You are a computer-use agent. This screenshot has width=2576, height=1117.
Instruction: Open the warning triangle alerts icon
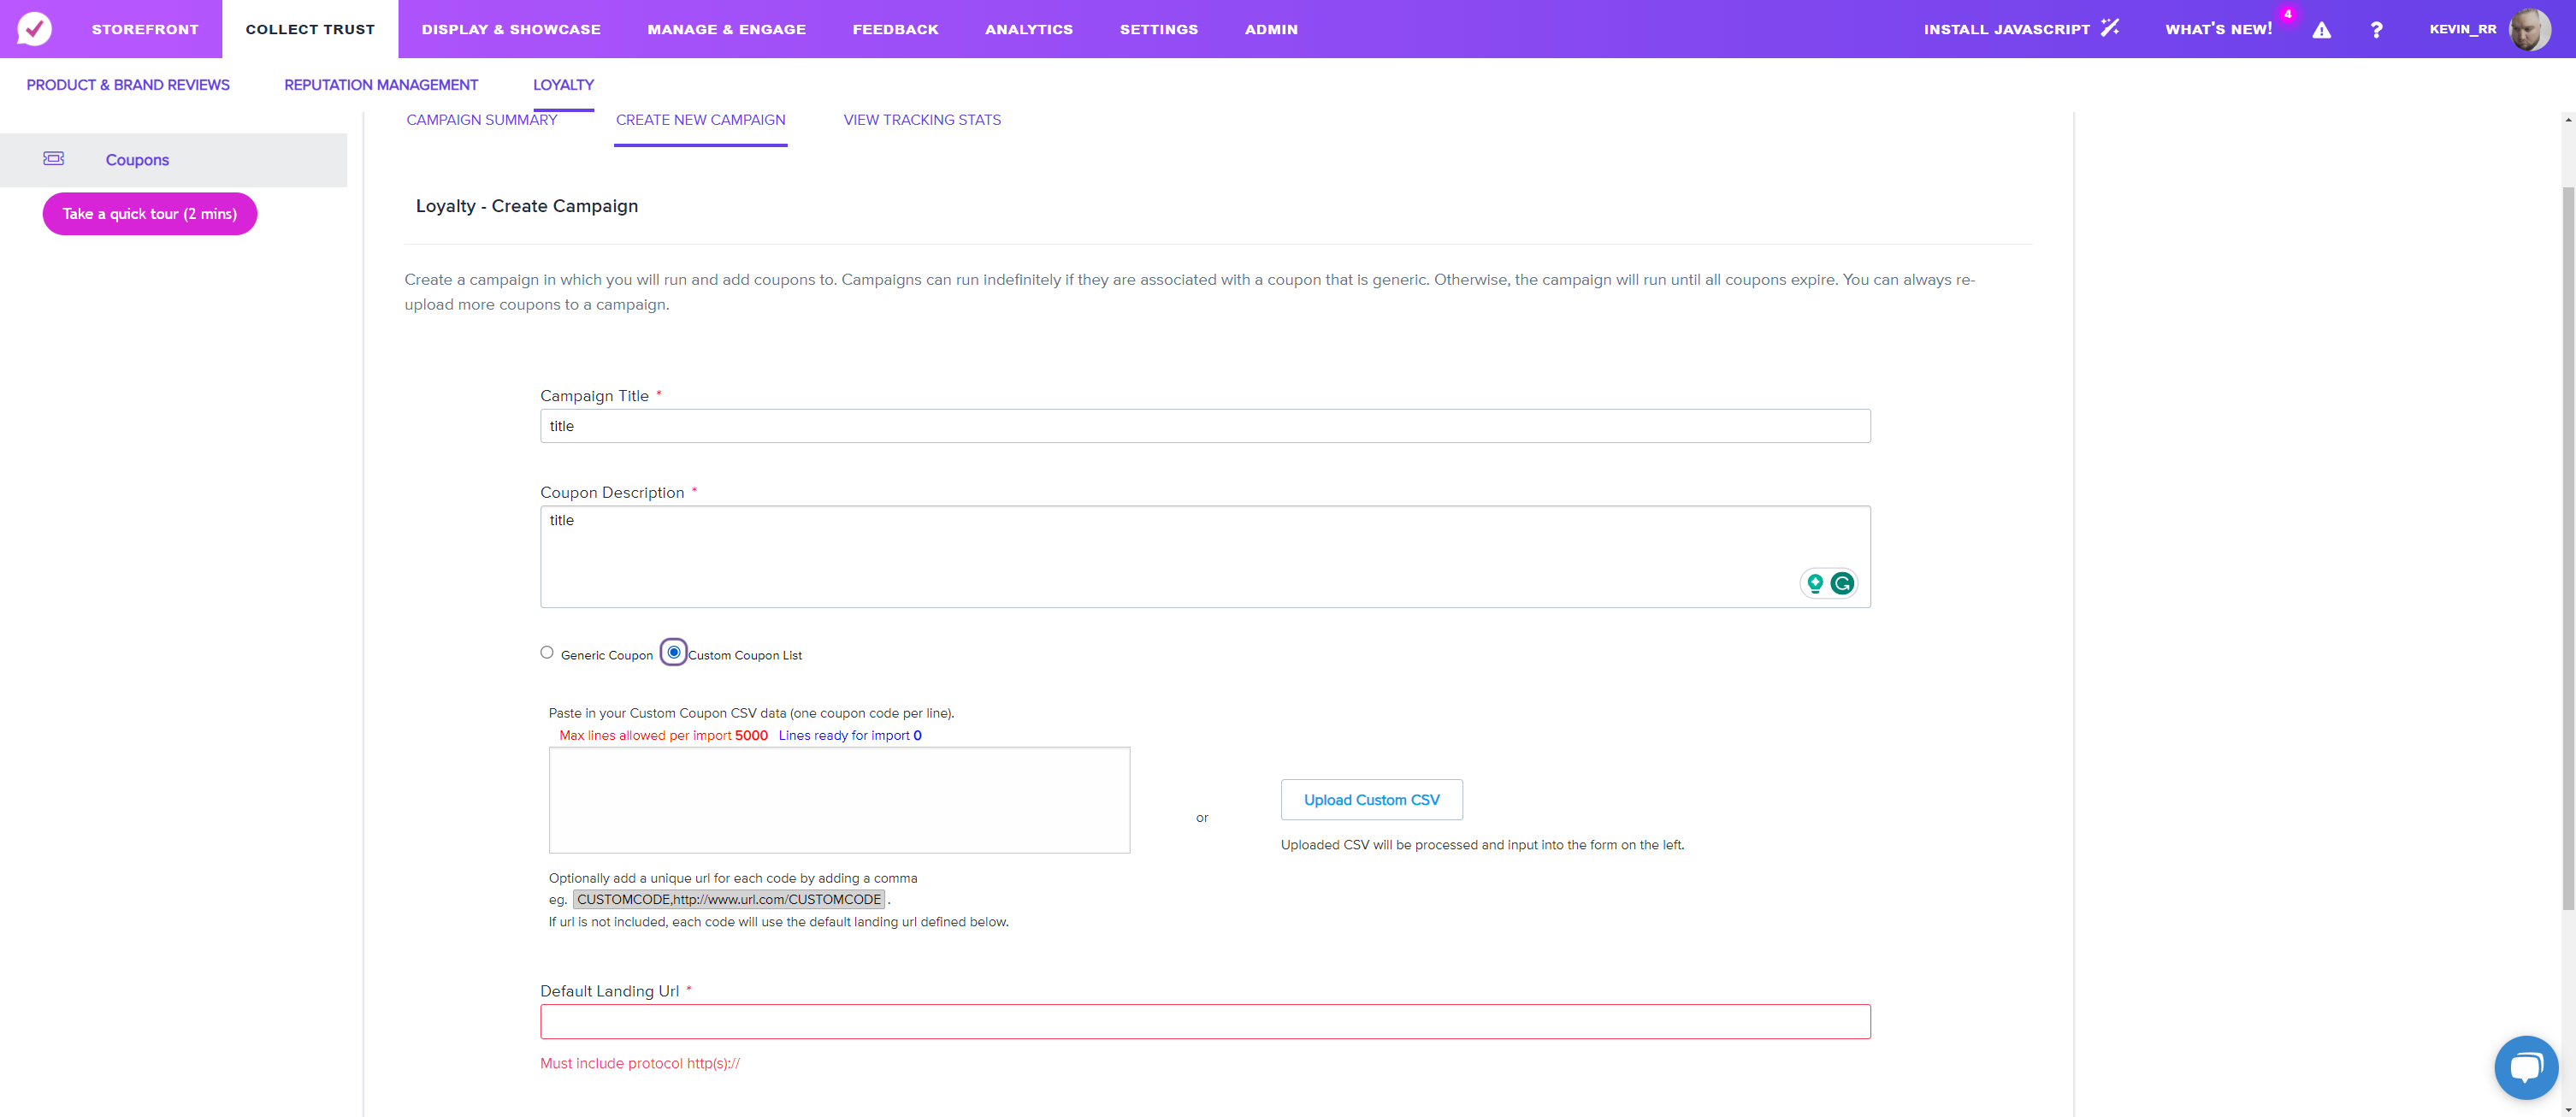coord(2322,30)
